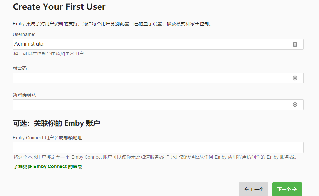Click the key icon in 新密码 field
This screenshot has height=196, width=319.
click(x=295, y=78)
